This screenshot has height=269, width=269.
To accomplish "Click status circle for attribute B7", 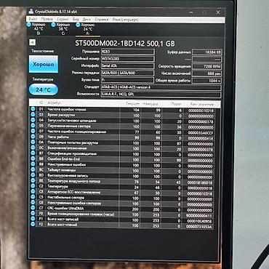I will (x=33, y=153).
